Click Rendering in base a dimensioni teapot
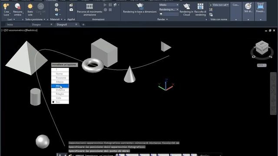The width and height of the screenshot is (278, 156). 140,6
